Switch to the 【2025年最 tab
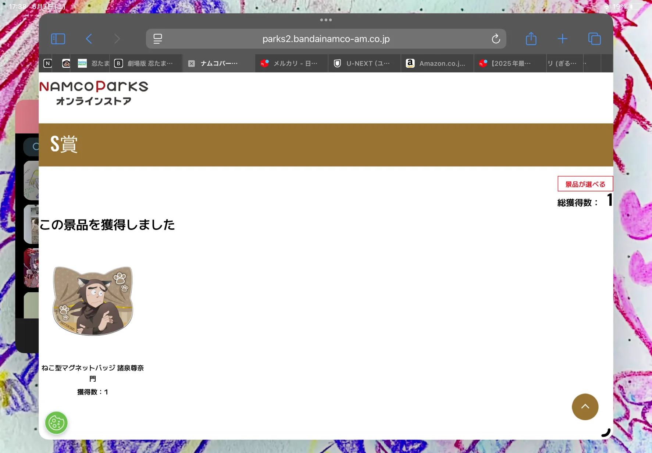Viewport: 652px width, 453px height. point(510,63)
